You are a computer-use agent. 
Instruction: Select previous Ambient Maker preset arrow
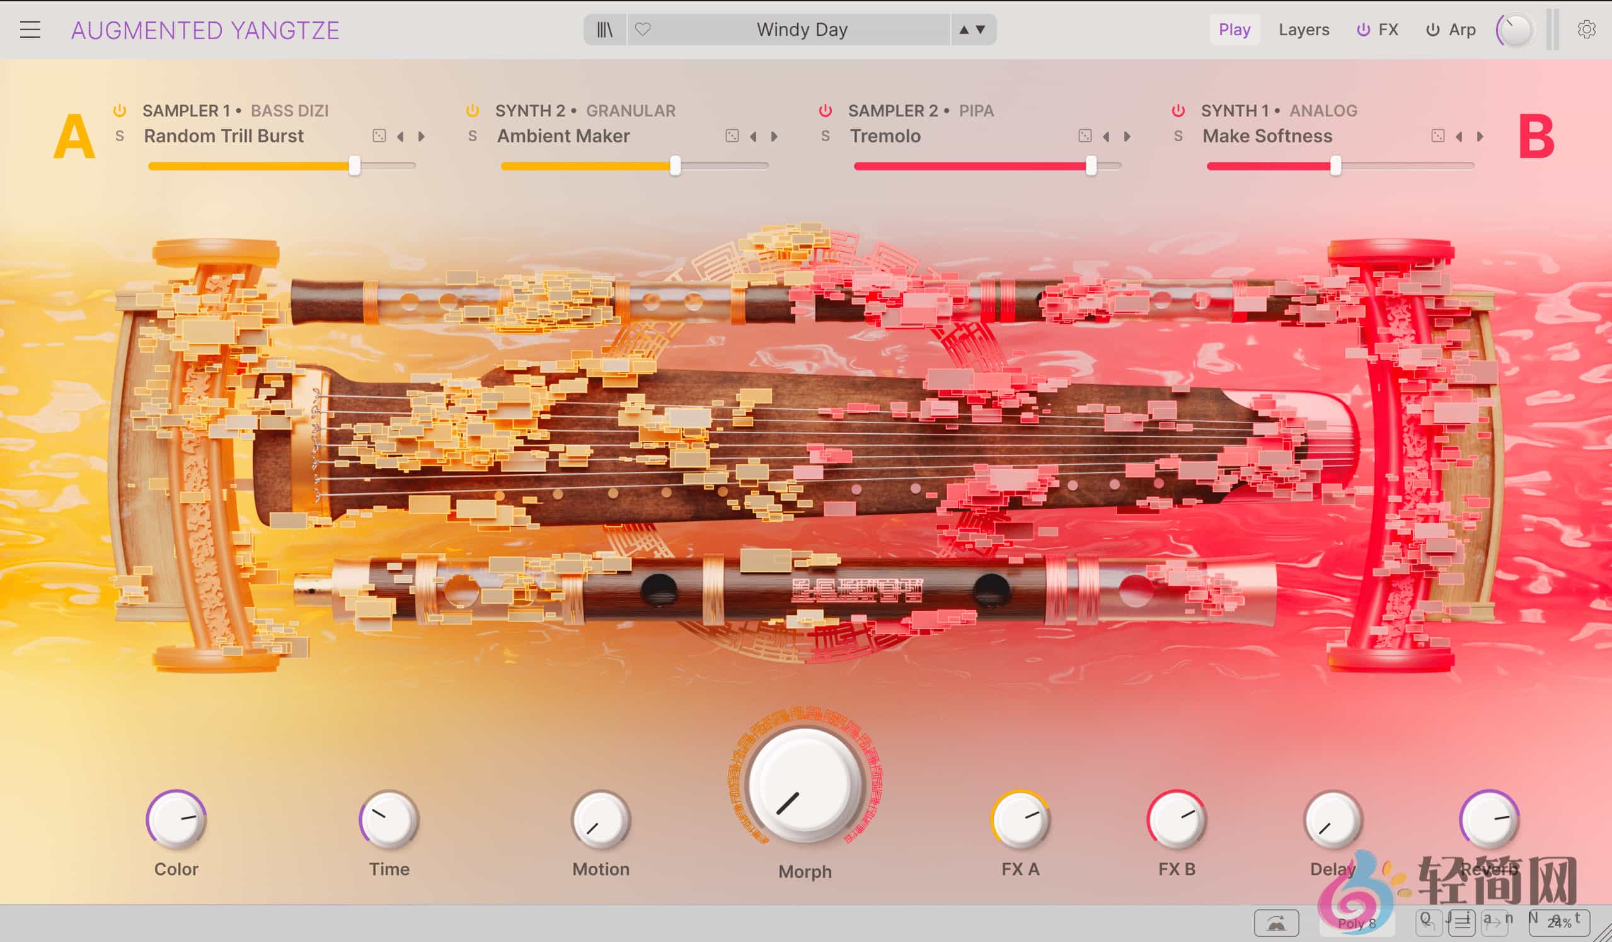[x=754, y=136]
